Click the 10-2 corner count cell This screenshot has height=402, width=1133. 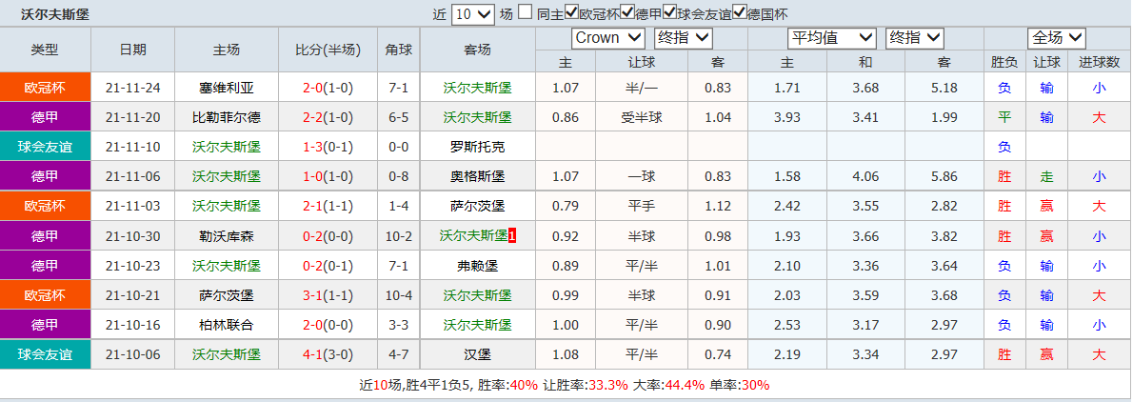click(399, 235)
